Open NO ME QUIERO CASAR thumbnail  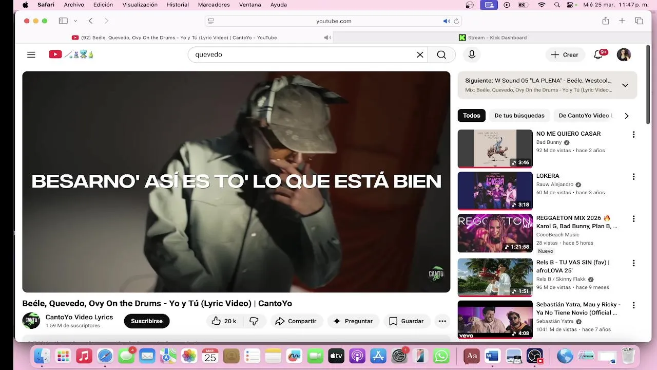pos(495,149)
